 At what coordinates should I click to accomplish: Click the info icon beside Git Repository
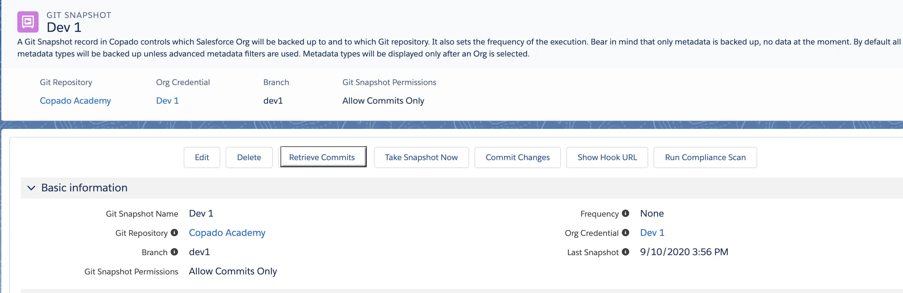(x=174, y=233)
